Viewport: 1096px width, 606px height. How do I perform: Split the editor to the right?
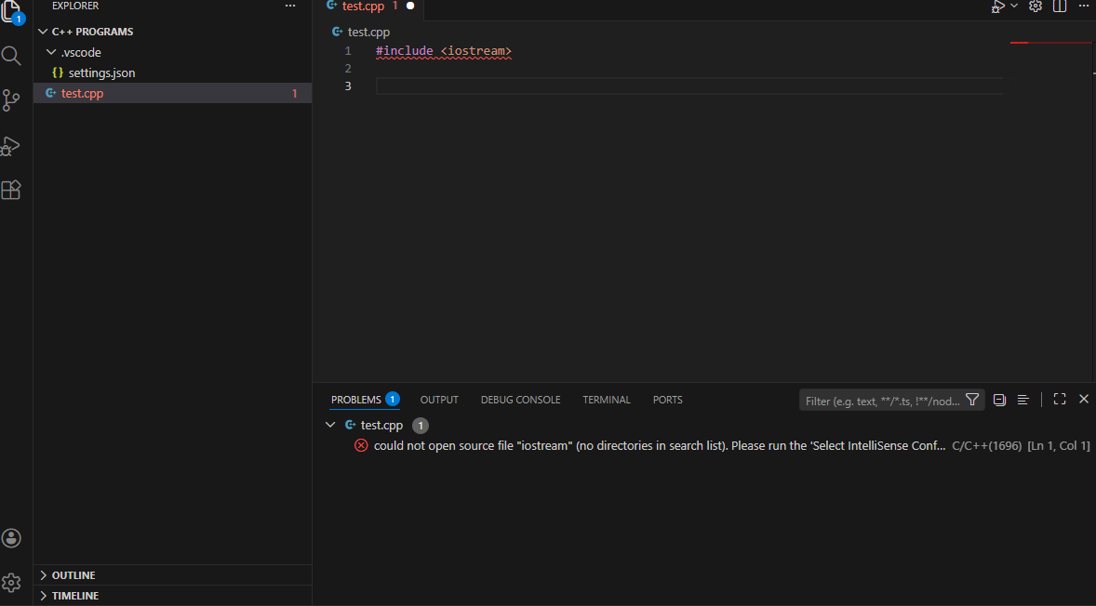pos(1059,7)
